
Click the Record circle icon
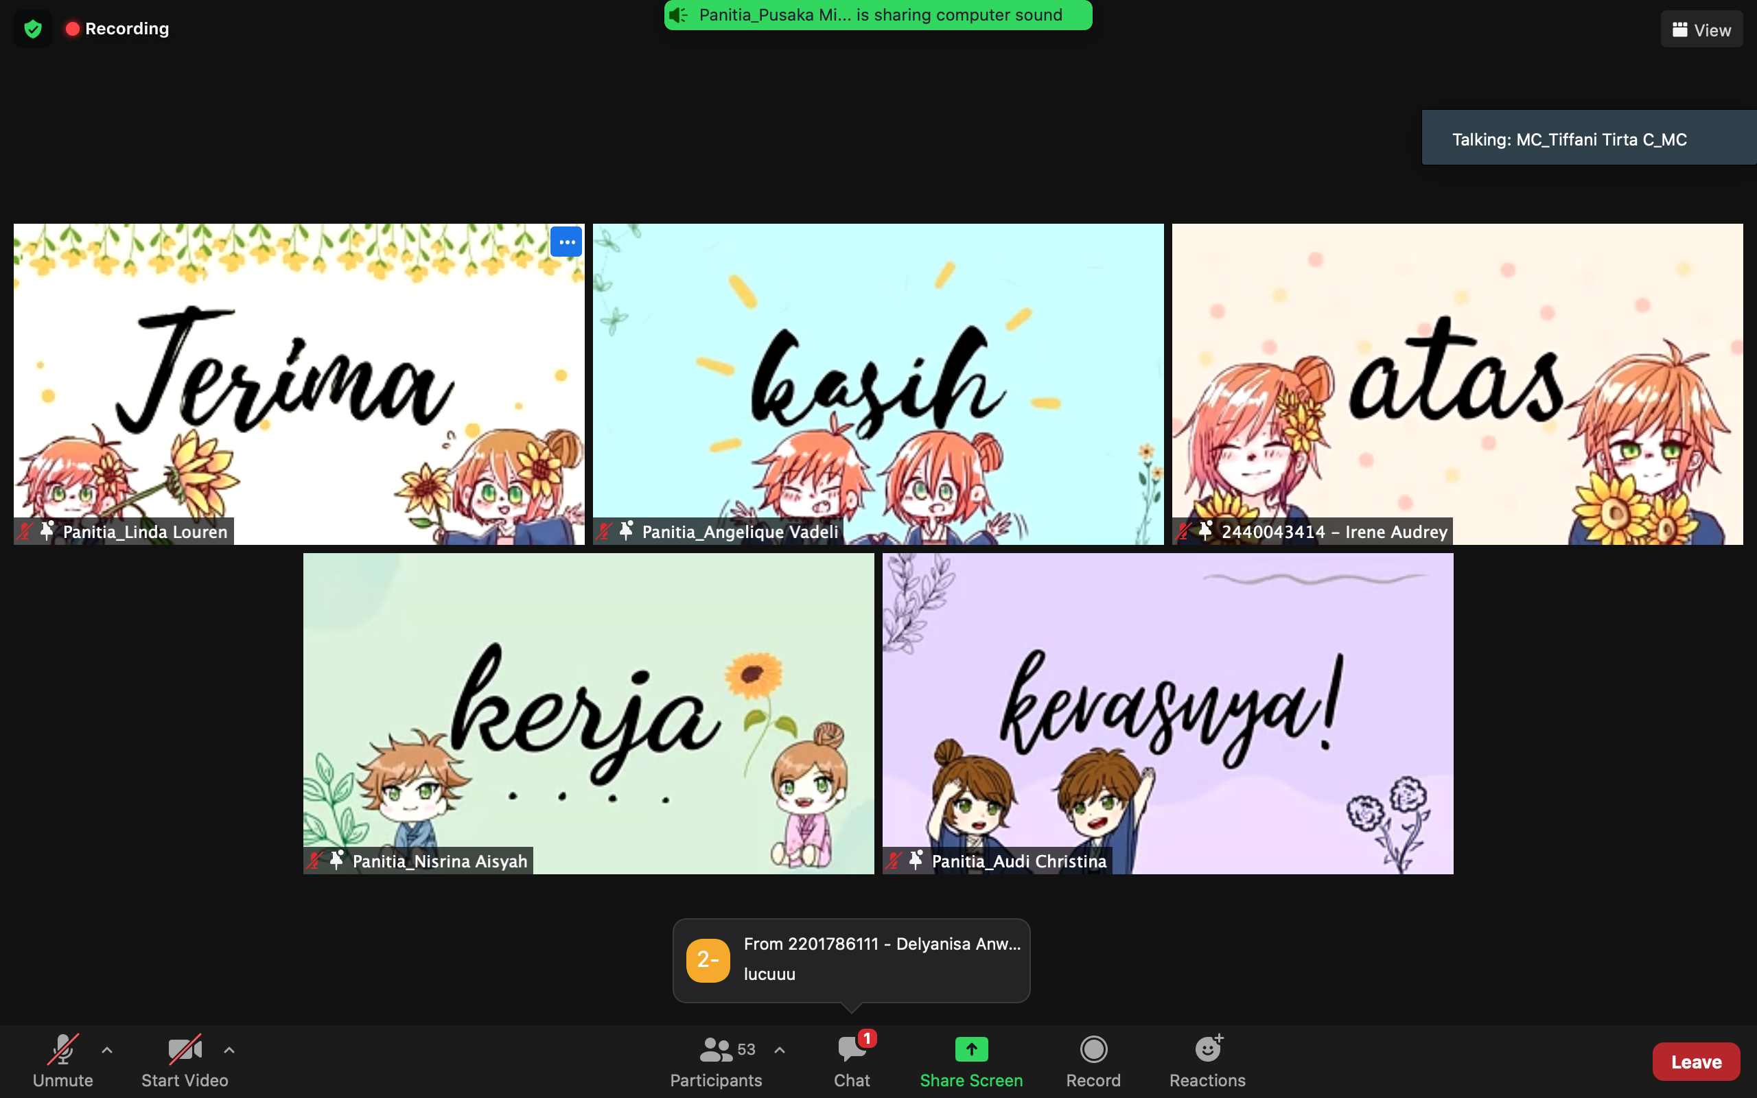click(x=1093, y=1049)
